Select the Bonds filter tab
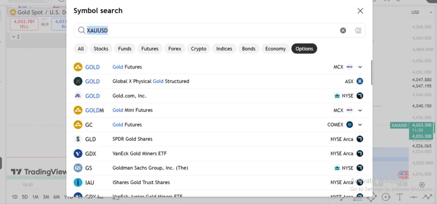This screenshot has height=204, width=437. [x=249, y=49]
